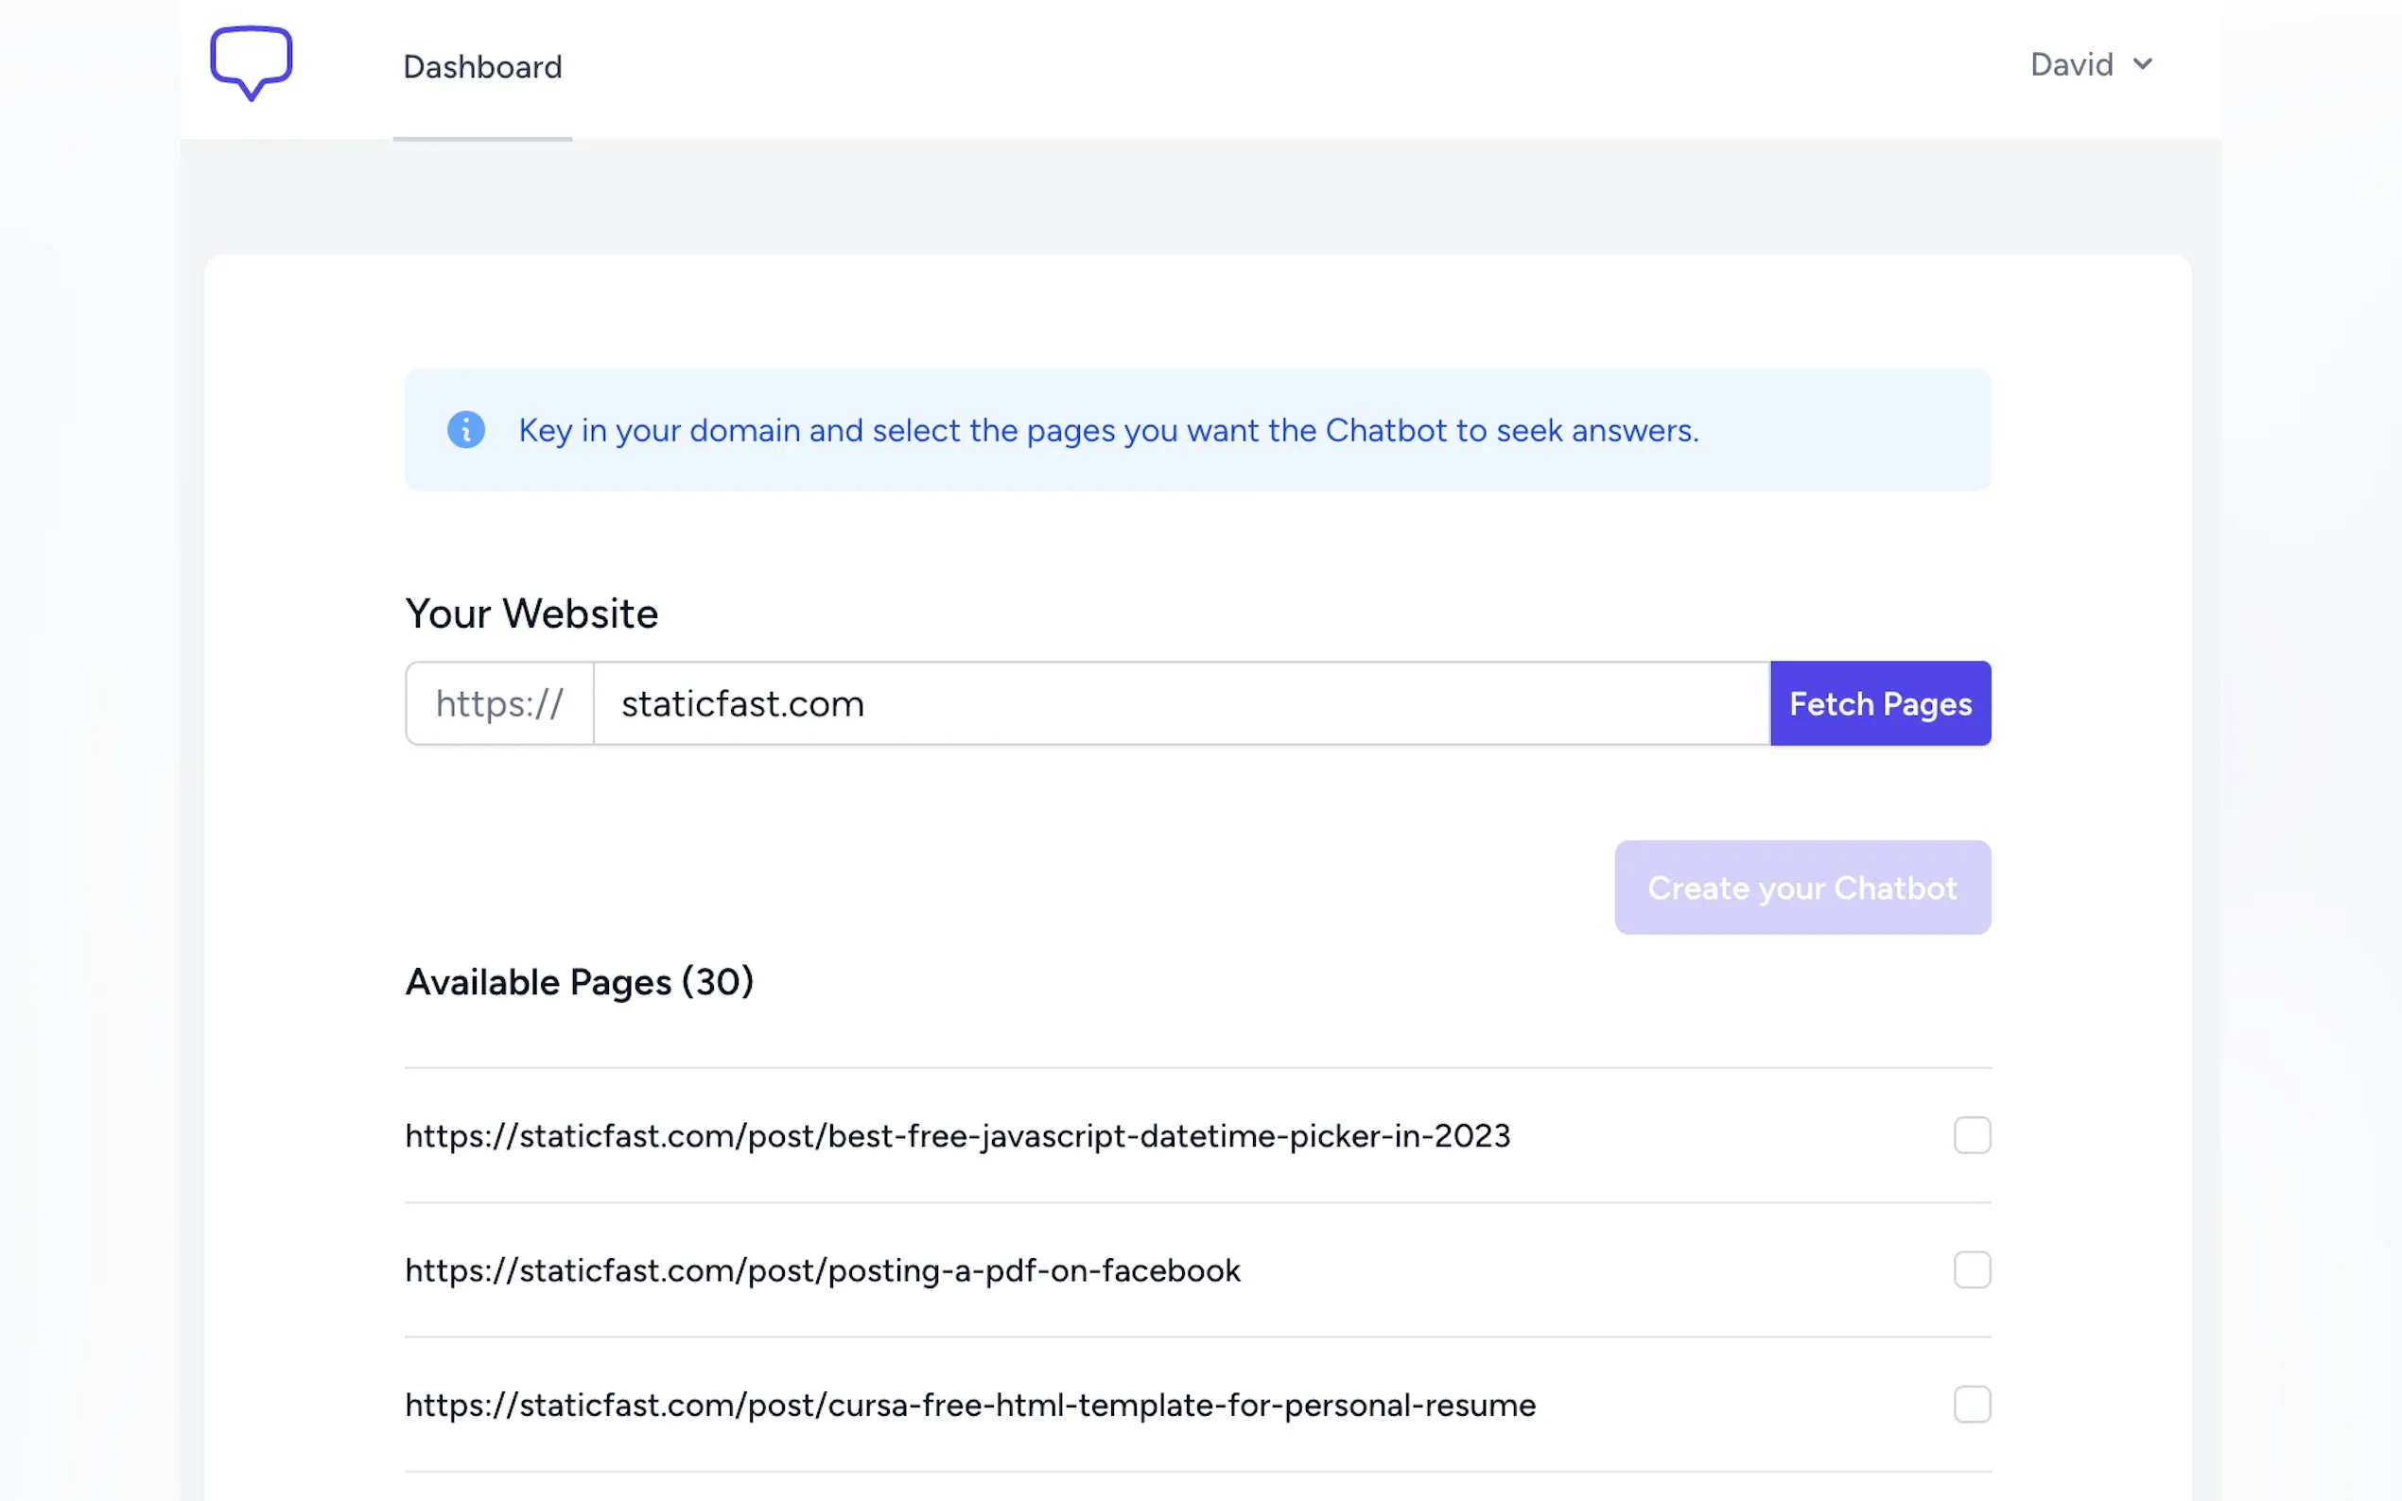Expand the David user dropdown
Image resolution: width=2402 pixels, height=1501 pixels.
click(x=2091, y=64)
